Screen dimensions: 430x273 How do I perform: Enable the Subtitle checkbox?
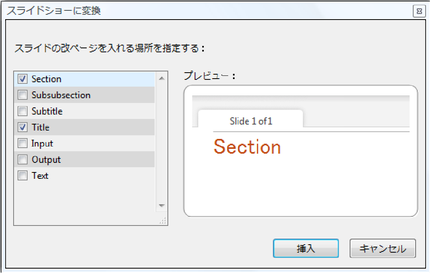[x=22, y=111]
